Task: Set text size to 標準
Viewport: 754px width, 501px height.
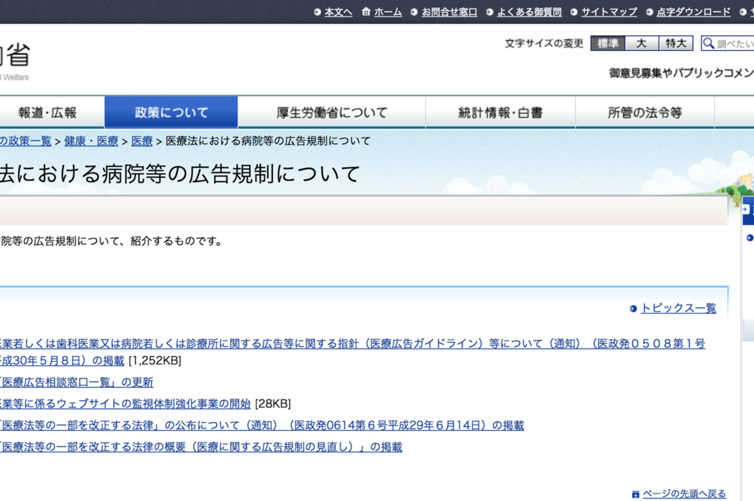Action: click(x=607, y=43)
